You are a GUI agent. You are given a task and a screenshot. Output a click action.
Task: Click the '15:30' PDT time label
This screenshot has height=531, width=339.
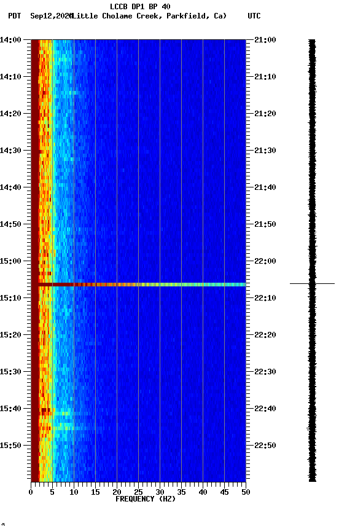(x=10, y=372)
